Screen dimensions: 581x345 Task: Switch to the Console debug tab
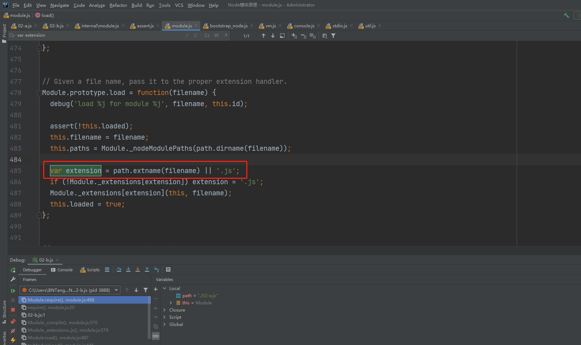62,270
